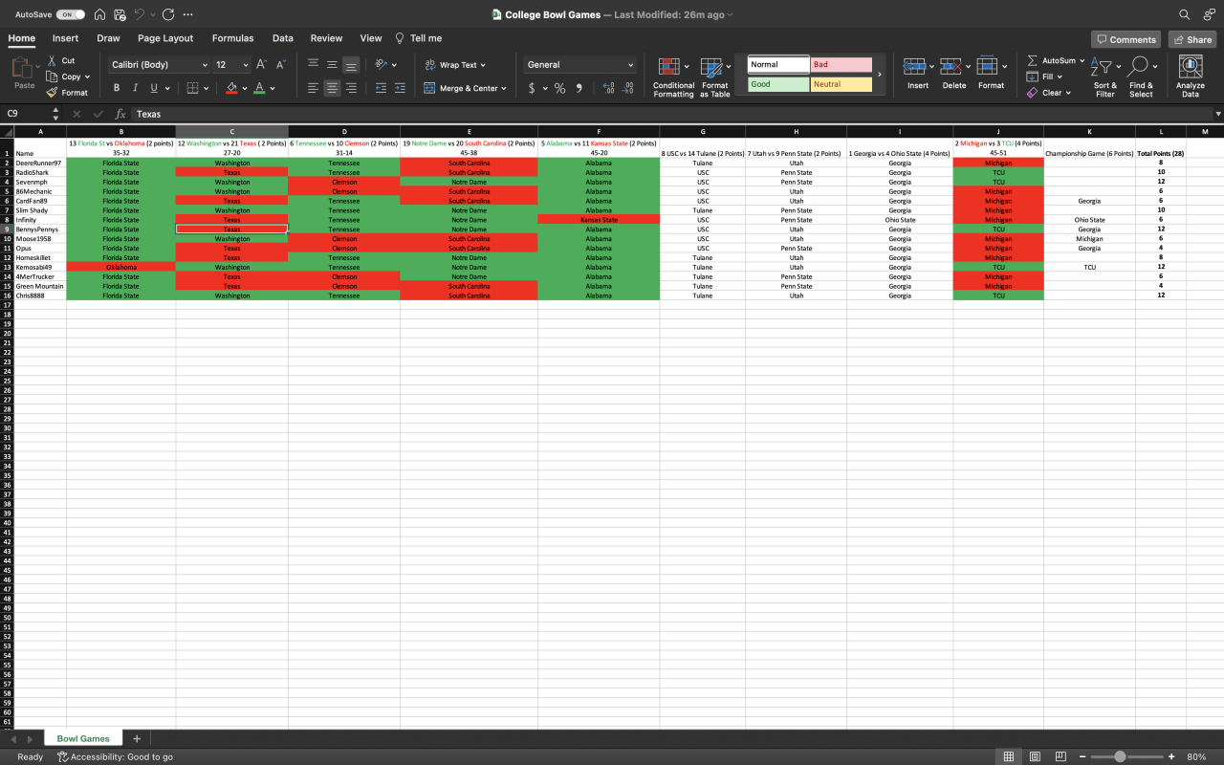Open the Formulas tab
Image resolution: width=1224 pixels, height=765 pixels.
(x=232, y=38)
